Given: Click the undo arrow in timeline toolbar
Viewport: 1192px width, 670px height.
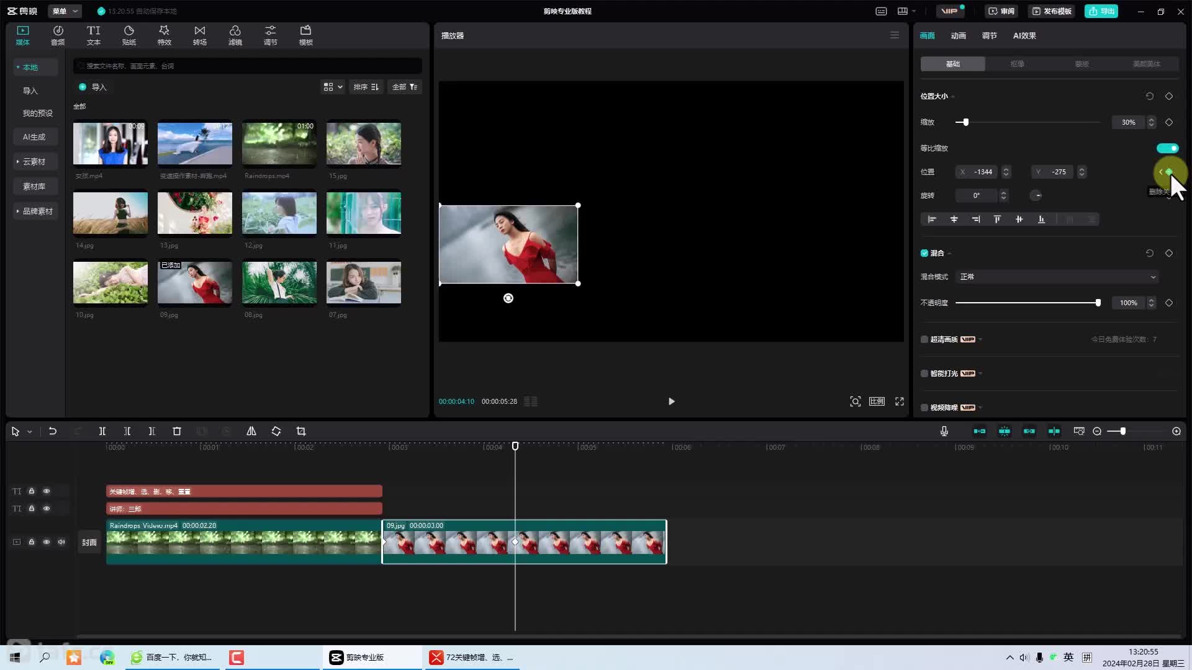Looking at the screenshot, I should pyautogui.click(x=53, y=431).
